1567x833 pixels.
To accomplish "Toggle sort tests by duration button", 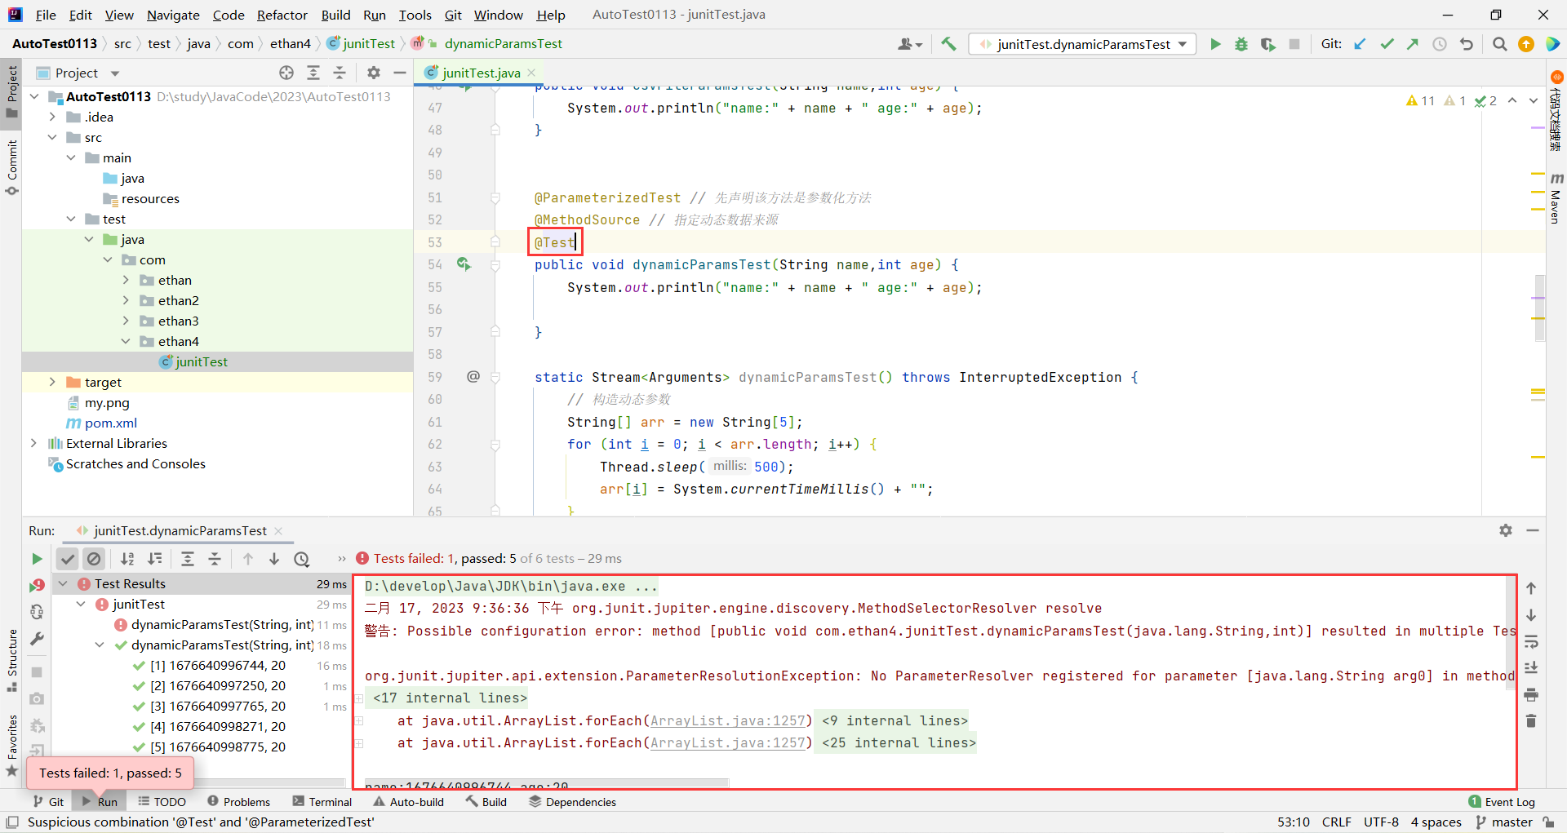I will tap(154, 559).
